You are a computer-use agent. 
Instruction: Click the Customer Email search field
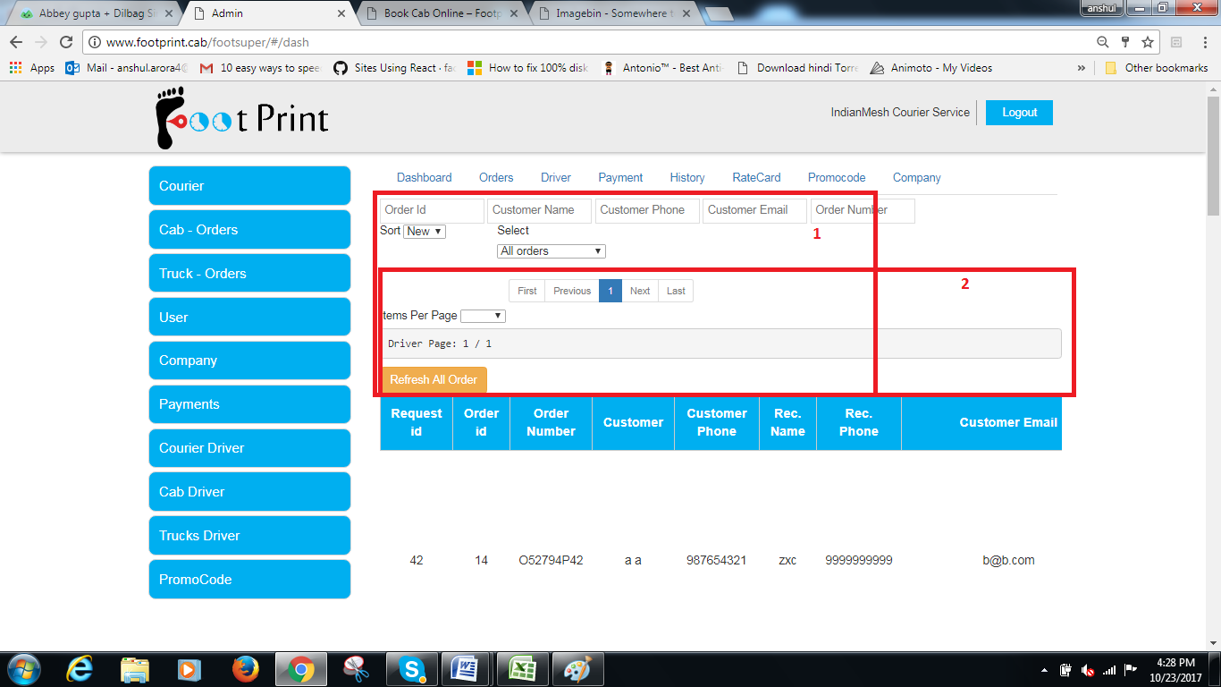pos(755,210)
